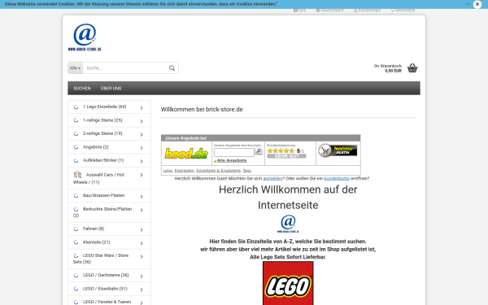This screenshot has width=488, height=305.
Task: Open category LEGO / Dachsteine (36)
Action: (106, 275)
